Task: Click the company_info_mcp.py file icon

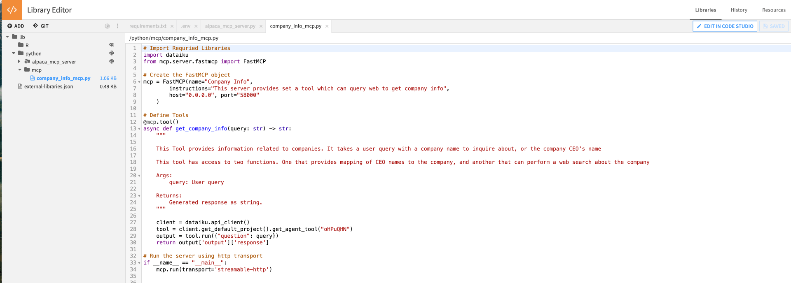Action: [x=33, y=78]
